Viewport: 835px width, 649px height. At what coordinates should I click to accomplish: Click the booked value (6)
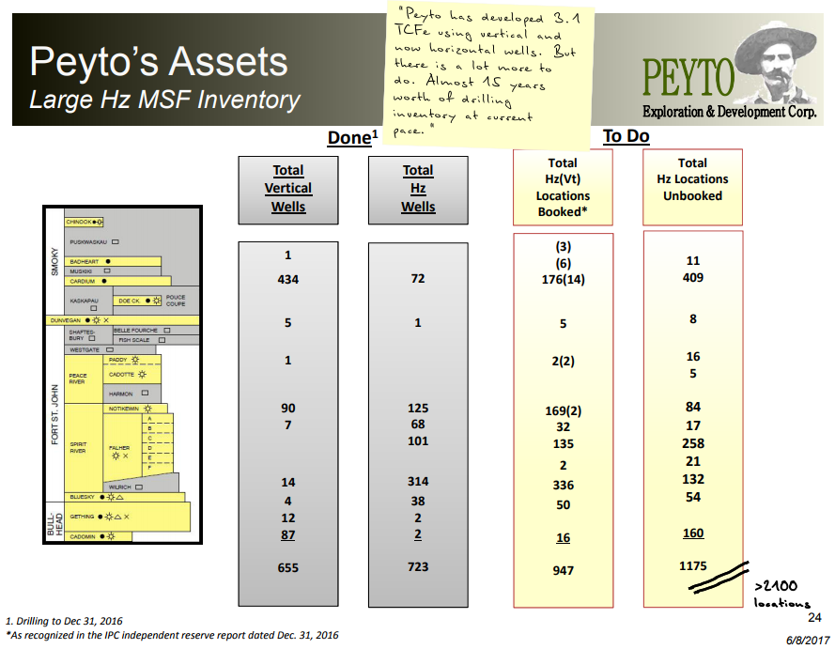[563, 264]
